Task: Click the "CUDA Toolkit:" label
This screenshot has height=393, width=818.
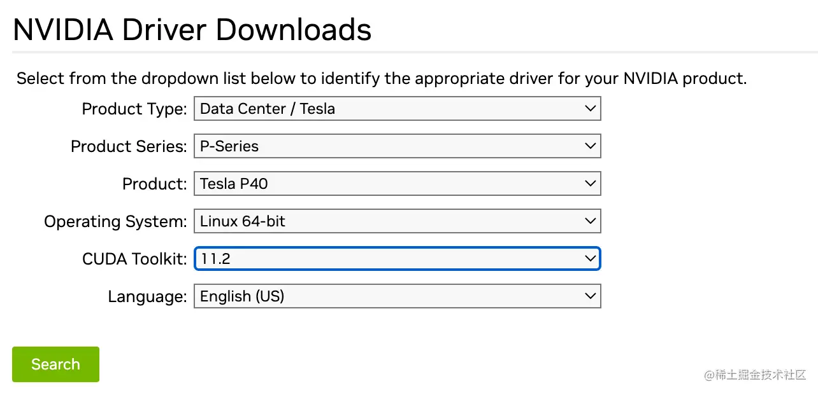Action: (134, 259)
